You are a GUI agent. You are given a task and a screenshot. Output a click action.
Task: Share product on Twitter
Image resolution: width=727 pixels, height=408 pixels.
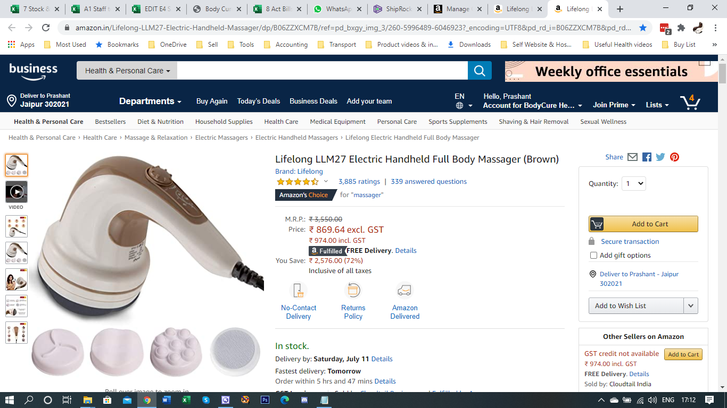point(660,157)
